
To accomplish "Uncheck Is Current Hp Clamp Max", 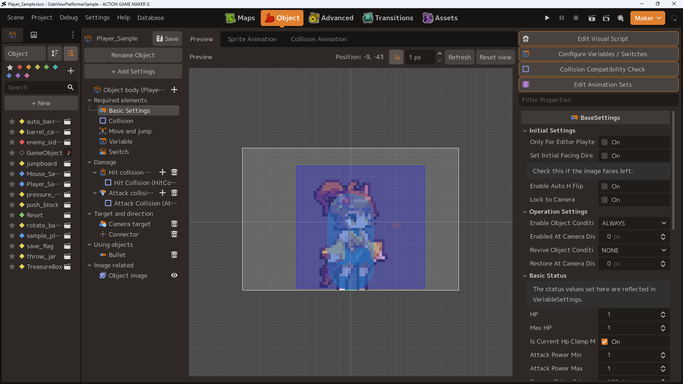I will pos(604,342).
